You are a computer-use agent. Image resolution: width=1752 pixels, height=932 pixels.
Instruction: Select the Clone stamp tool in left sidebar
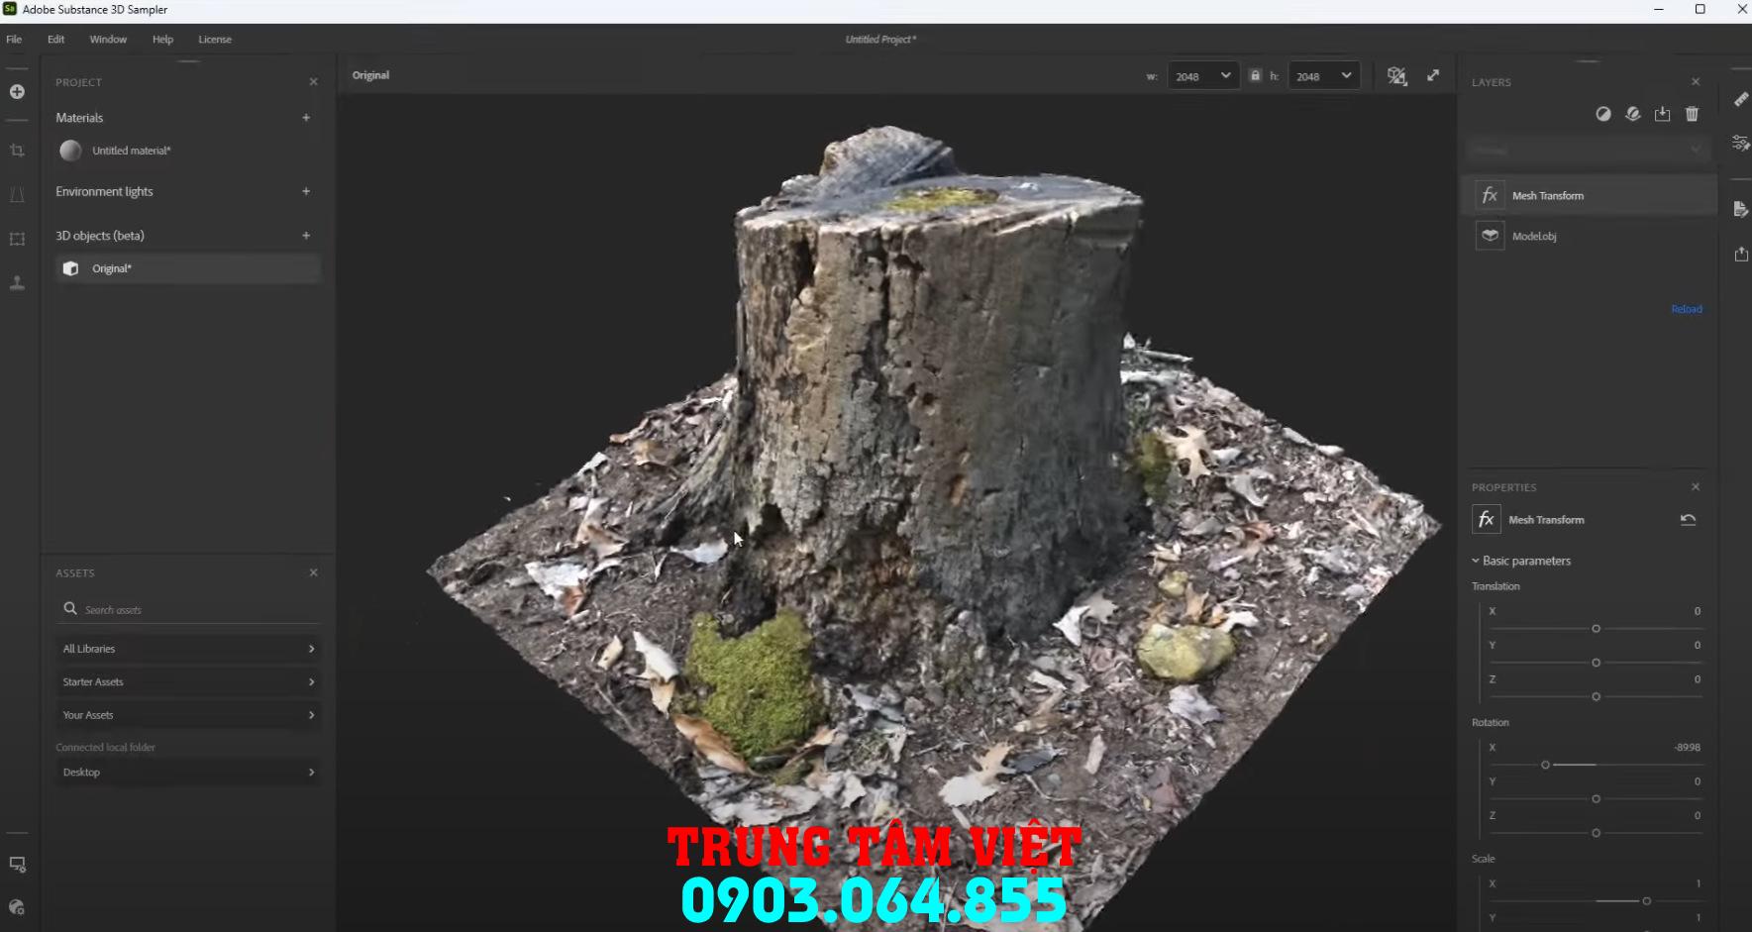tap(17, 283)
